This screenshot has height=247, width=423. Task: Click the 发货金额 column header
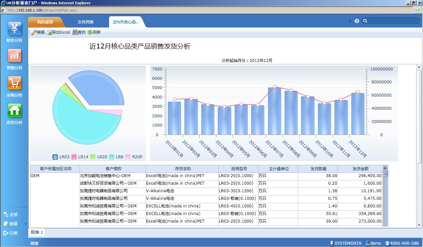click(360, 169)
